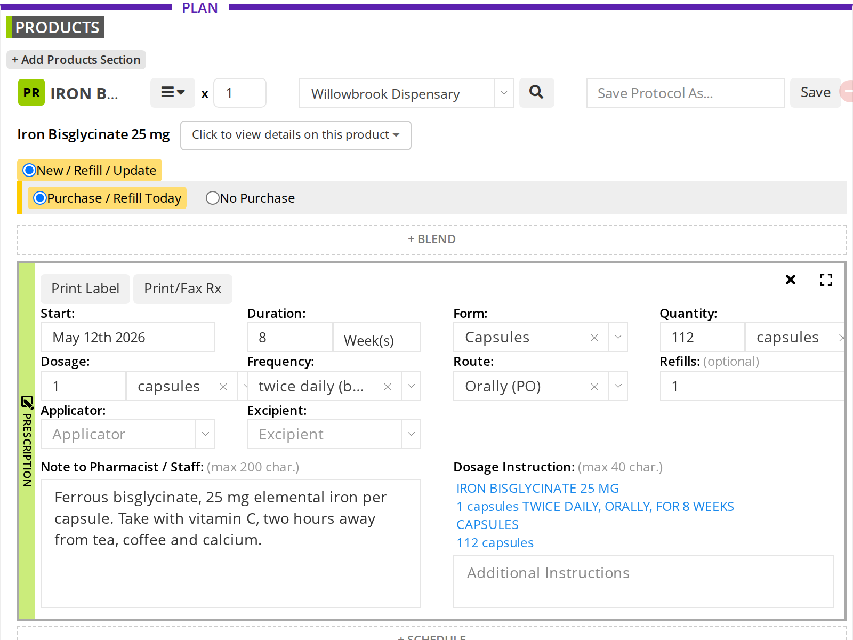Open the Frequency dropdown arrow
853x640 pixels.
click(x=411, y=386)
